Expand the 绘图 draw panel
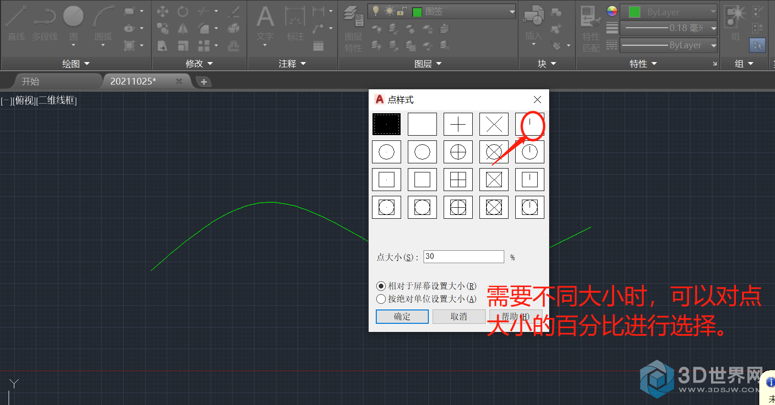The width and height of the screenshot is (775, 405). tap(76, 64)
